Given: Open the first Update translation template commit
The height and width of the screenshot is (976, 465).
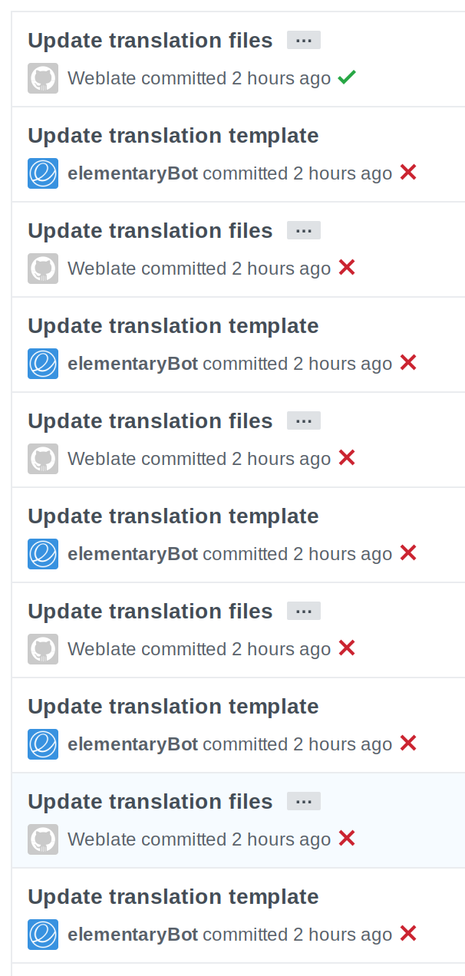Looking at the screenshot, I should (173, 135).
